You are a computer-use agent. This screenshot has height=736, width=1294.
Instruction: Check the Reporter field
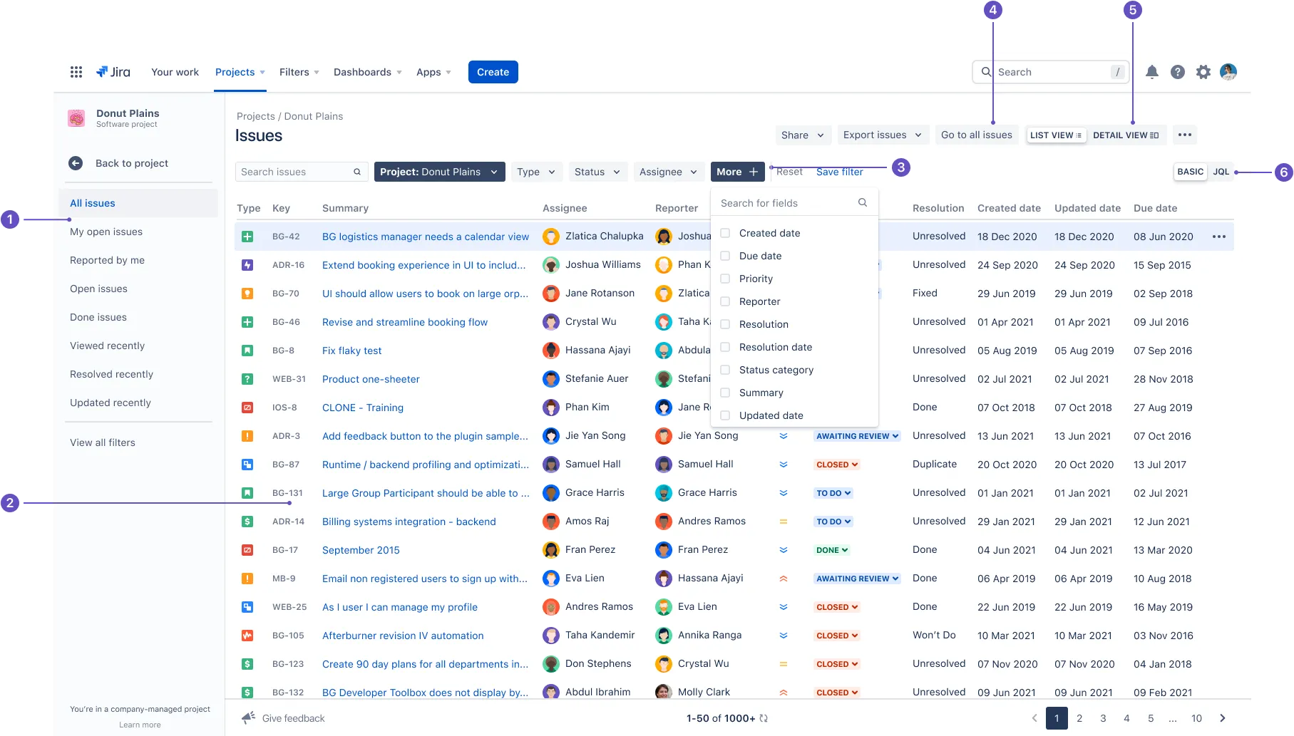(x=725, y=301)
